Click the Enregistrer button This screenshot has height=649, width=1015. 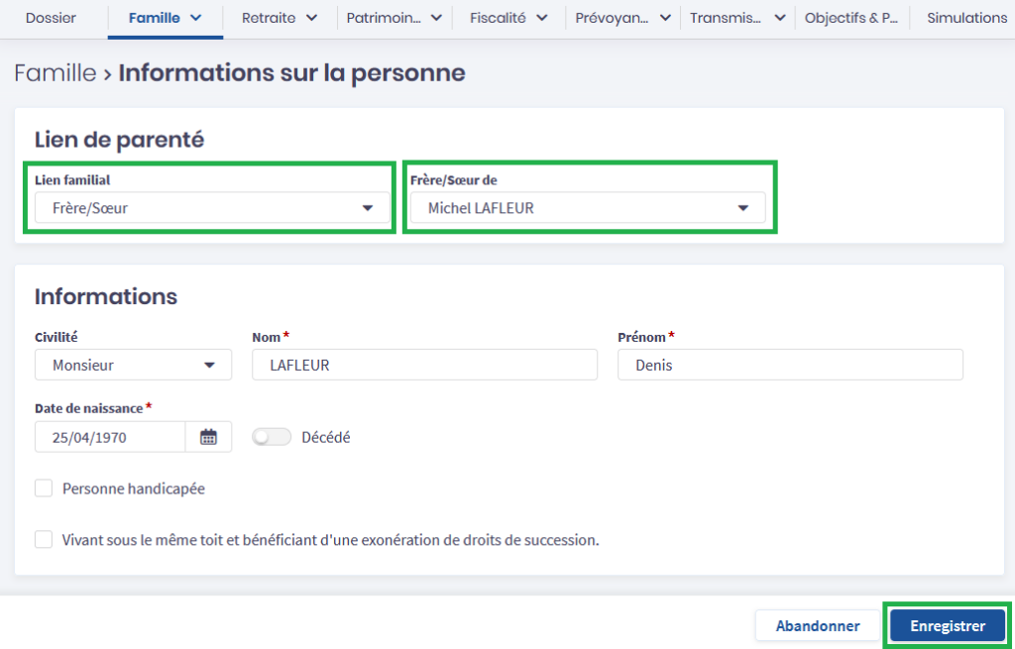[947, 626]
